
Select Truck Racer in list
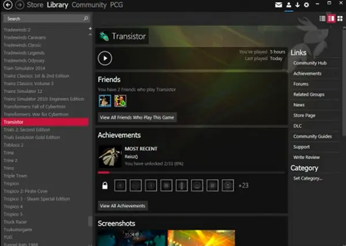(15, 222)
